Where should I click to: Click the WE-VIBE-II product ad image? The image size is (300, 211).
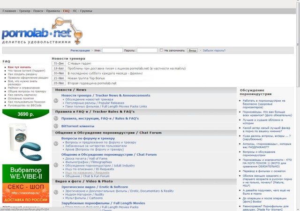point(26,142)
